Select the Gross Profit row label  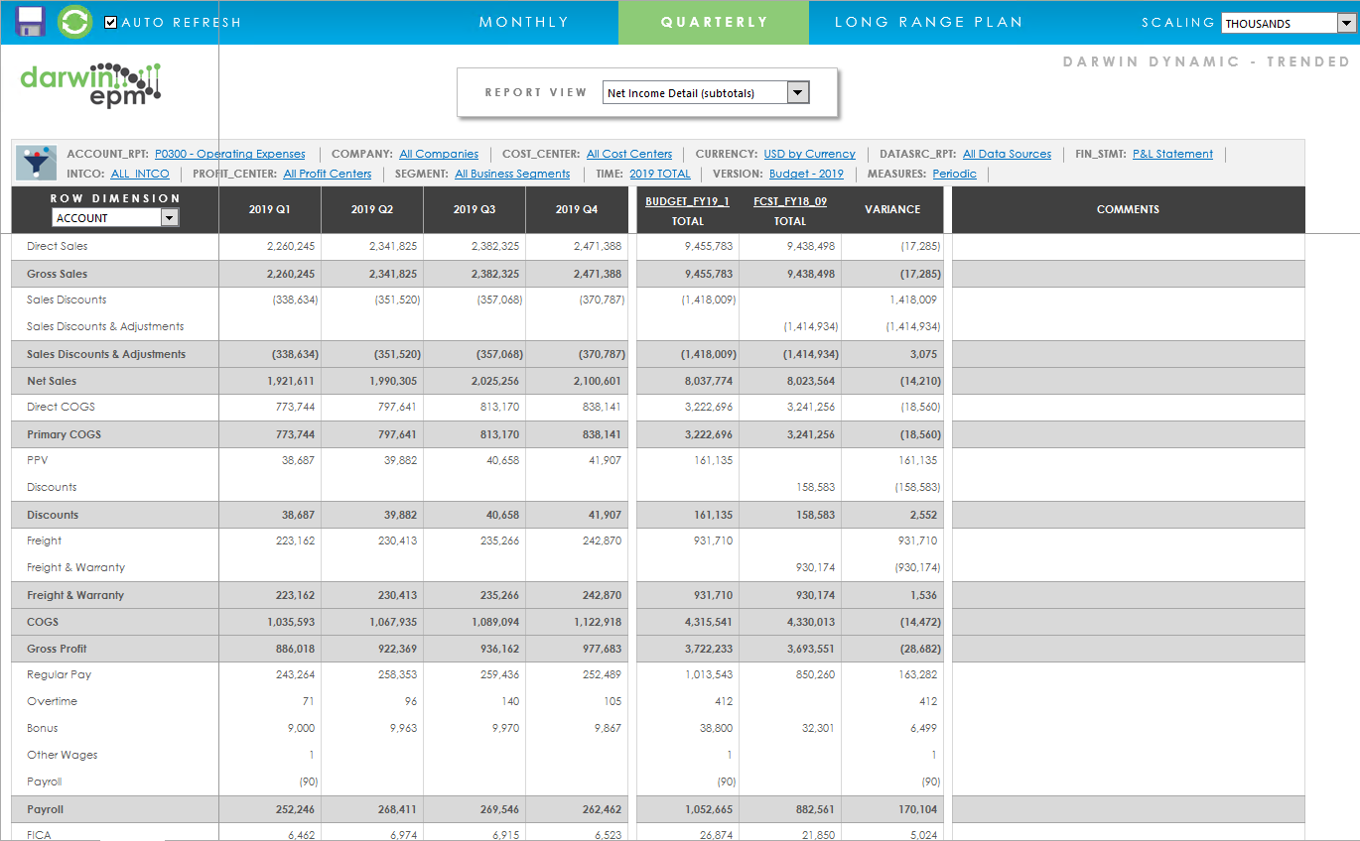point(57,649)
